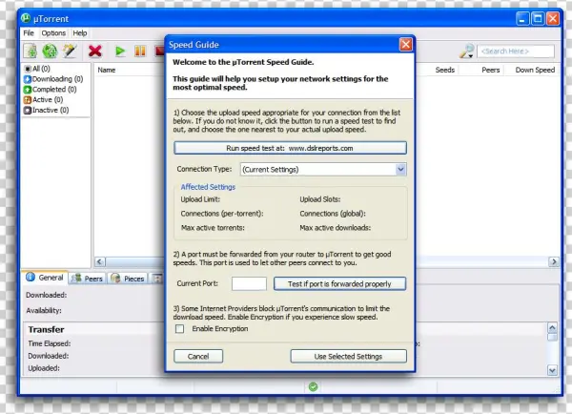Screen dimensions: 572x414
Task: Switch to the Peers tab
Action: point(87,279)
